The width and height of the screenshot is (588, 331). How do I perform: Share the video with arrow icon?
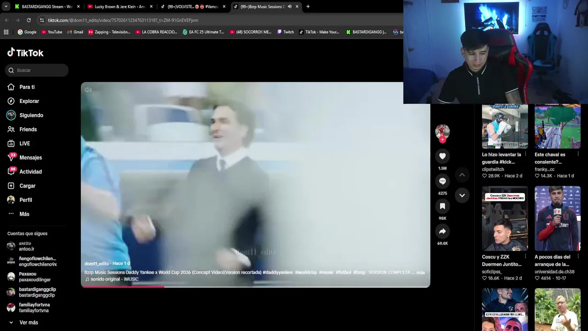point(442,231)
